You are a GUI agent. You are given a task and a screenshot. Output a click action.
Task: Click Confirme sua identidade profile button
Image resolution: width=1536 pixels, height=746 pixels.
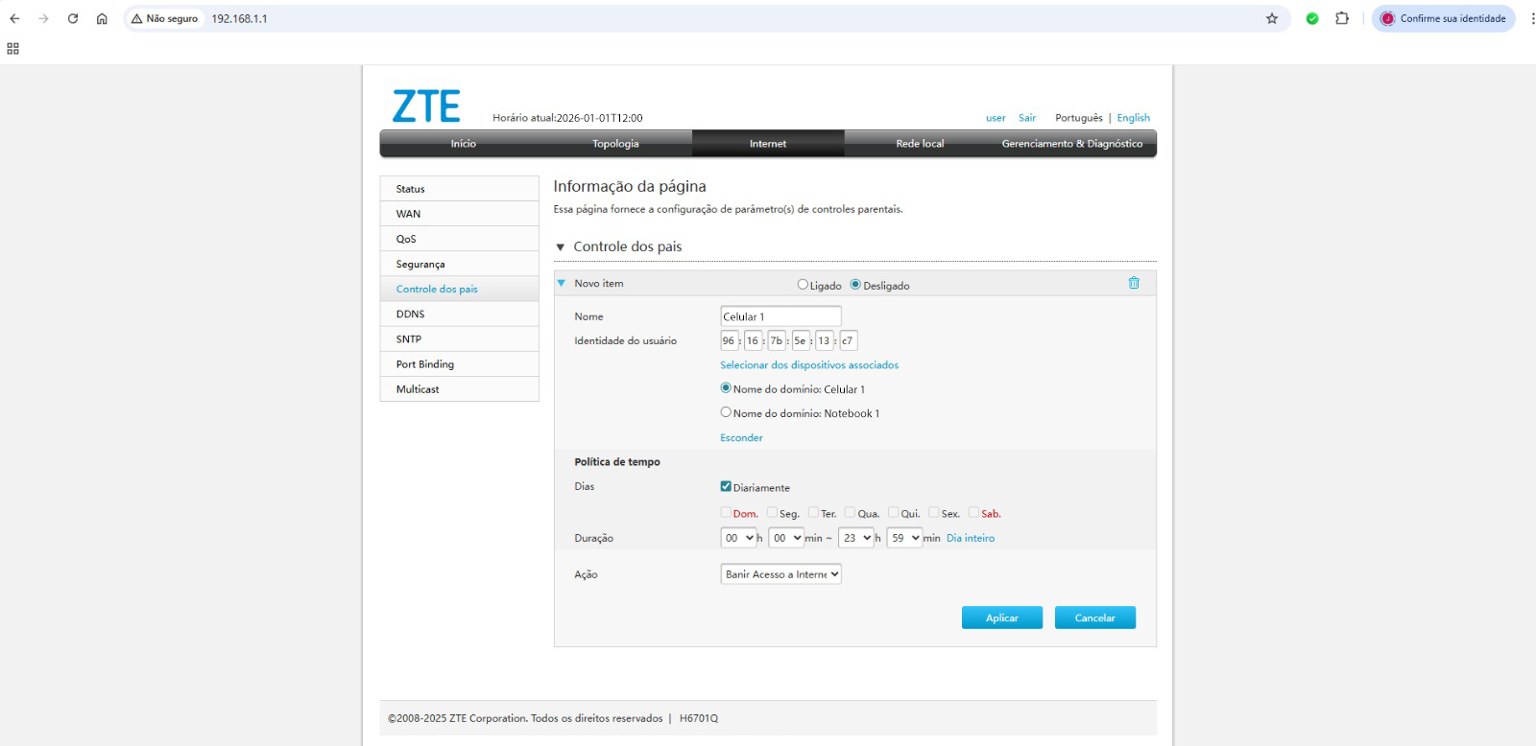[1443, 18]
